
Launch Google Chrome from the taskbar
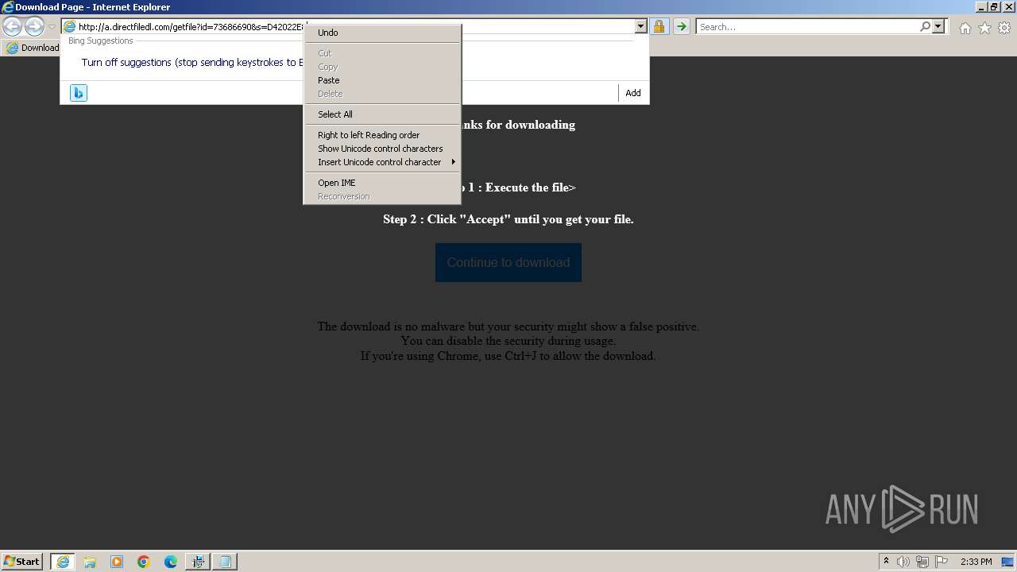[144, 562]
